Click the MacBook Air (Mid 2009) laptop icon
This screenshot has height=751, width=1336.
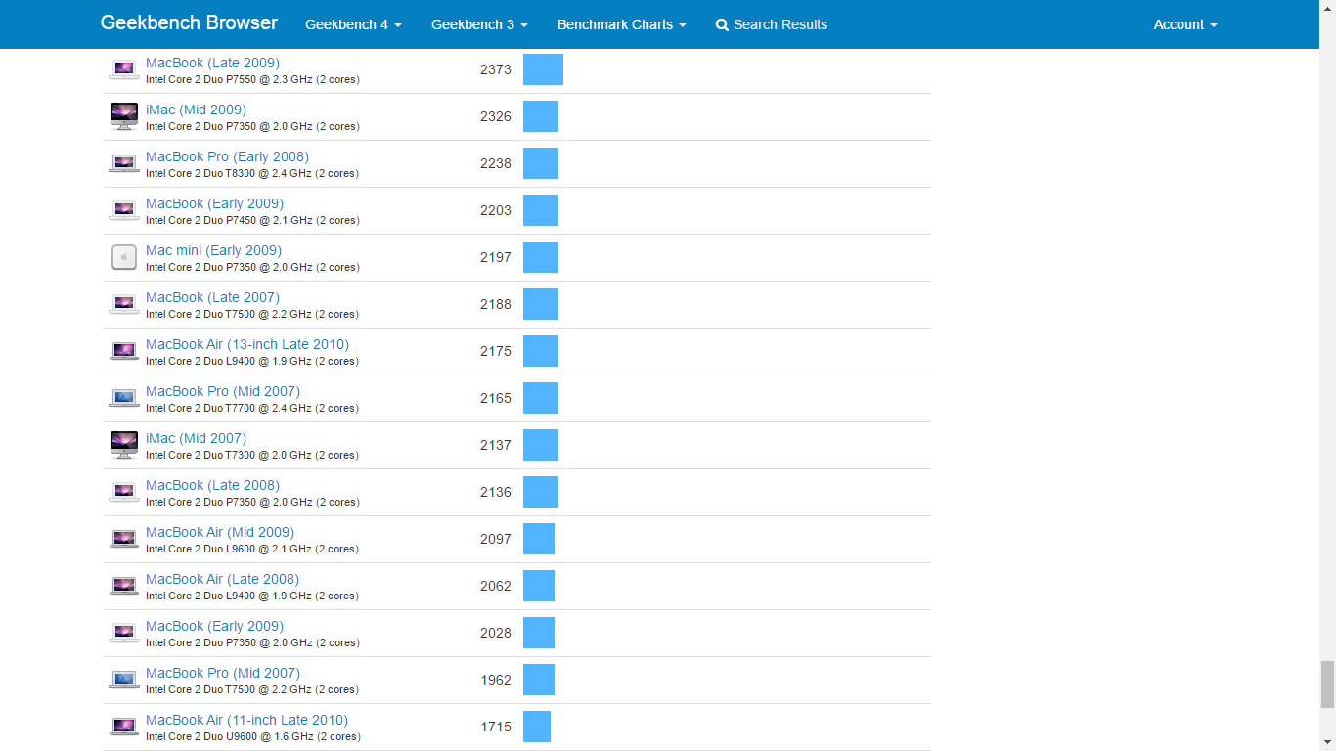point(124,539)
